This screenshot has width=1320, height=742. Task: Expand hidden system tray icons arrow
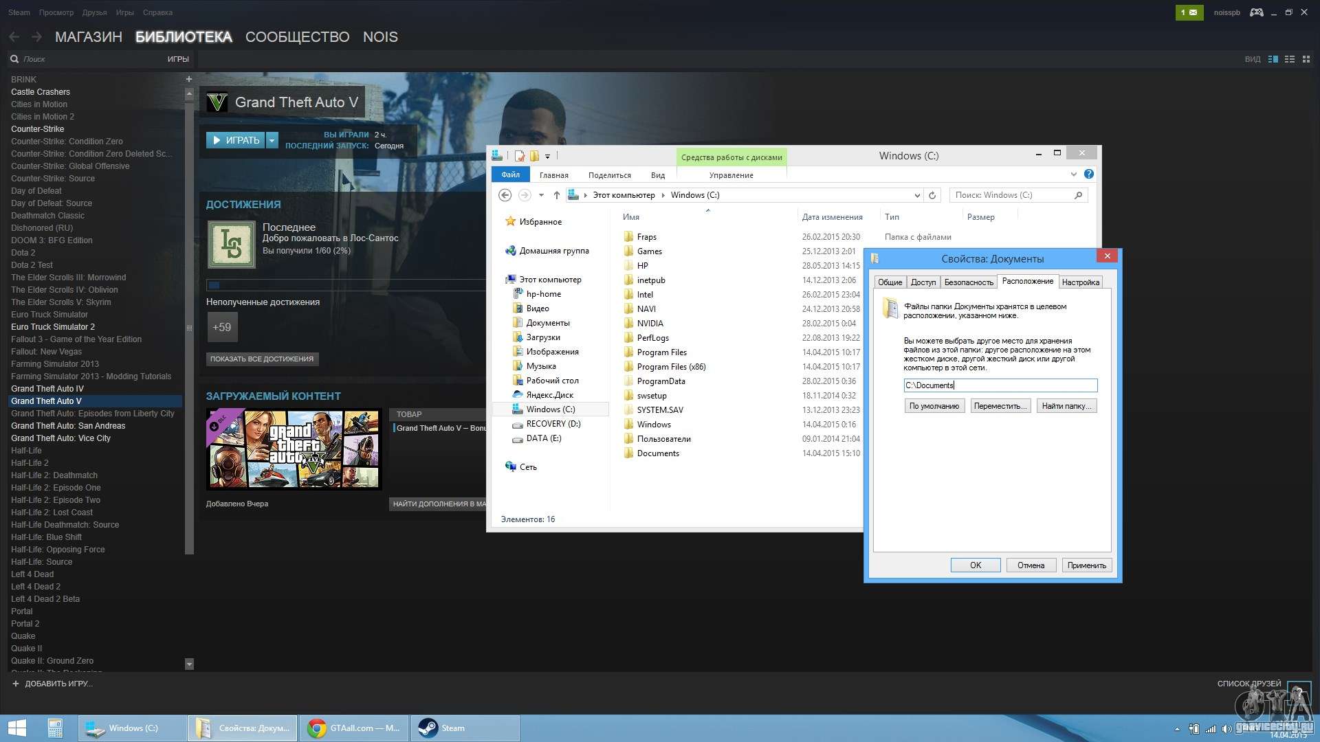[1177, 729]
